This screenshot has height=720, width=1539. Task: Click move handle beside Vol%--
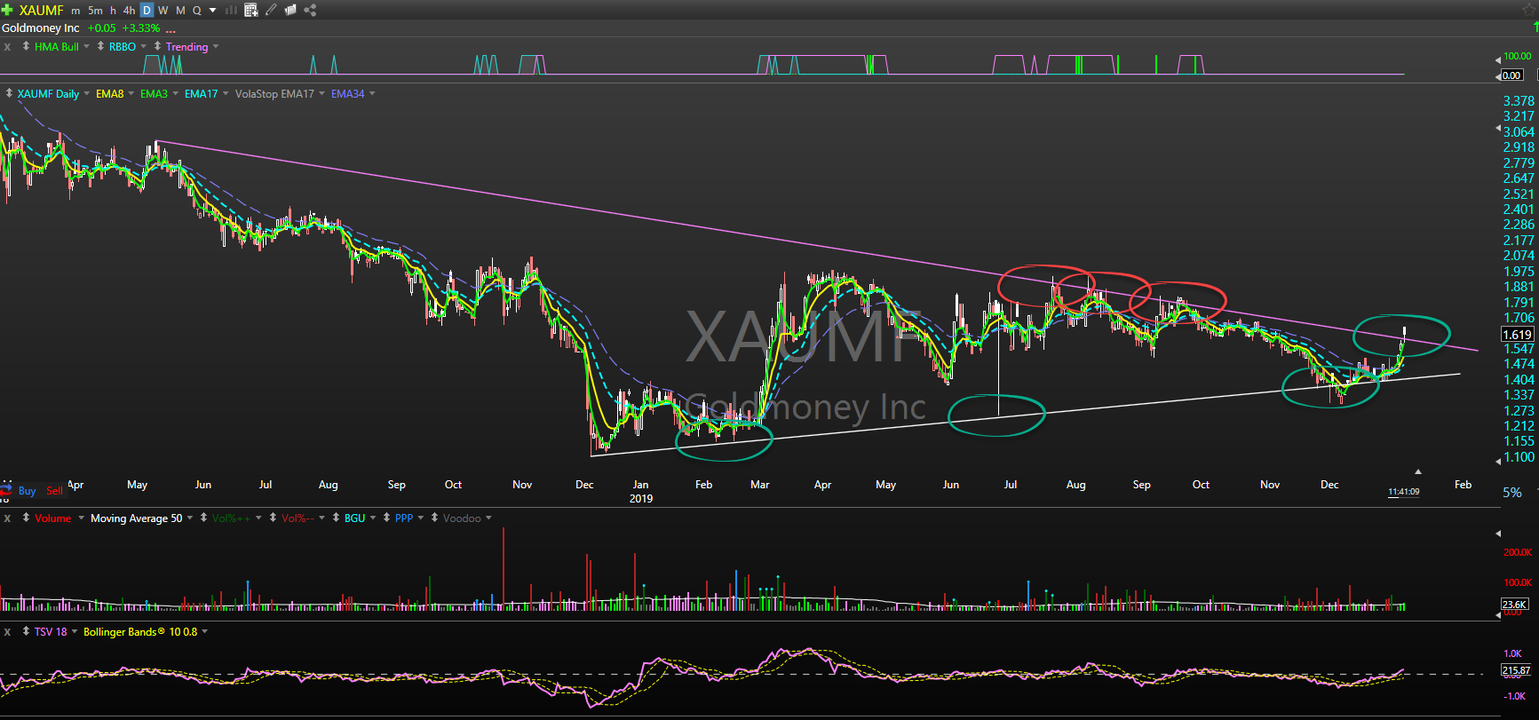click(273, 518)
